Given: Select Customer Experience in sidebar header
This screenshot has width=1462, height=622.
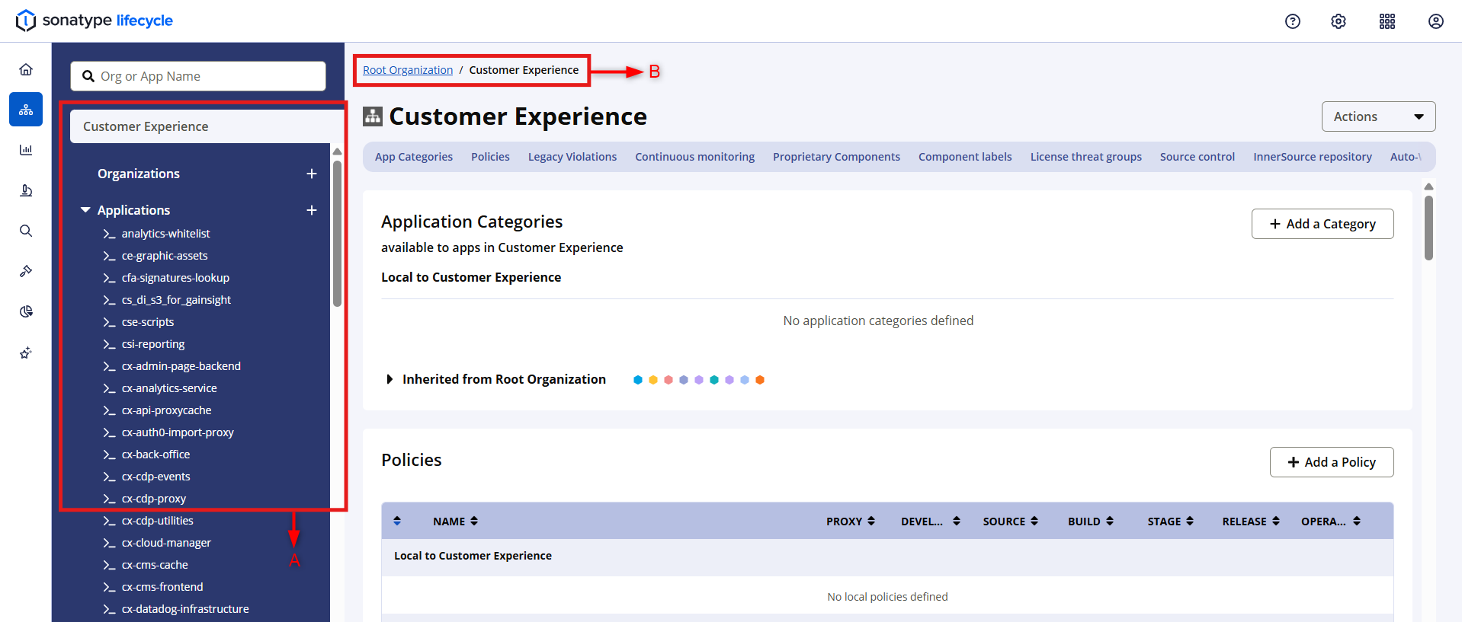Looking at the screenshot, I should pos(207,126).
